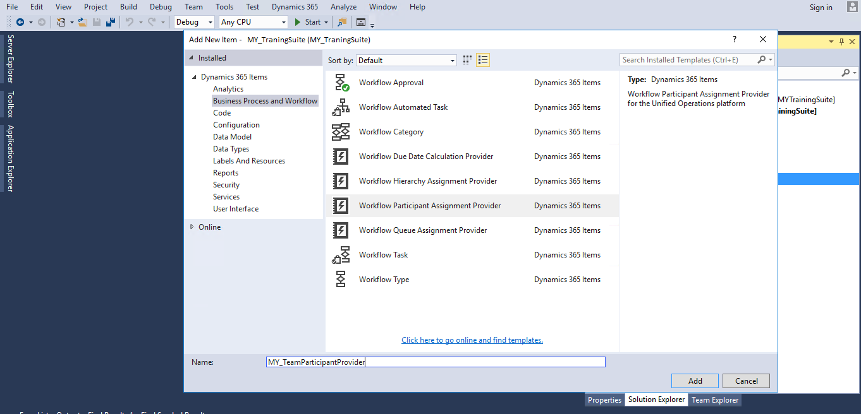Click the Start debugging green arrow
This screenshot has width=861, height=414.
pyautogui.click(x=297, y=21)
